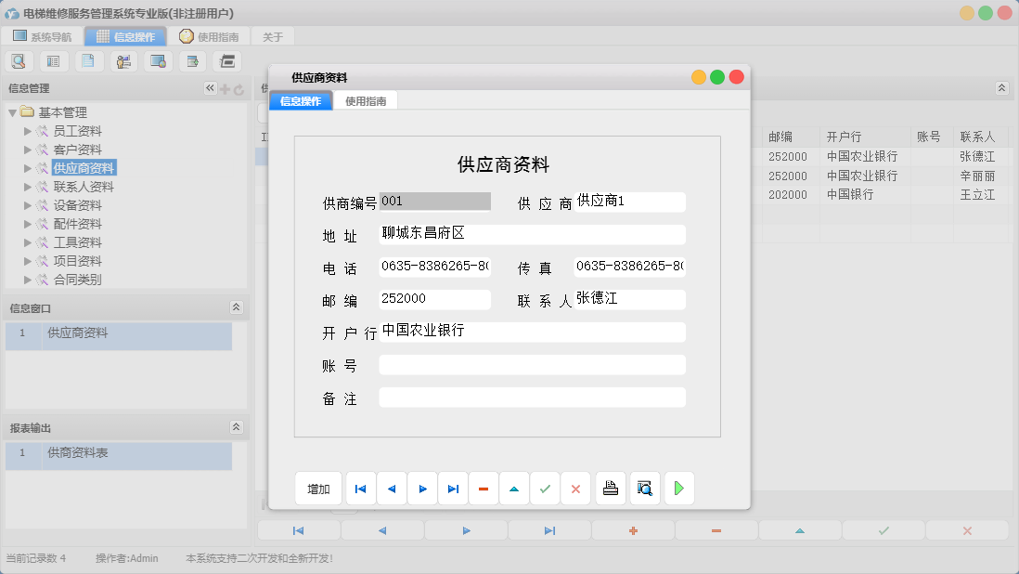This screenshot has height=574, width=1019.
Task: Click the print icon in supplier dialog
Action: pyautogui.click(x=611, y=489)
